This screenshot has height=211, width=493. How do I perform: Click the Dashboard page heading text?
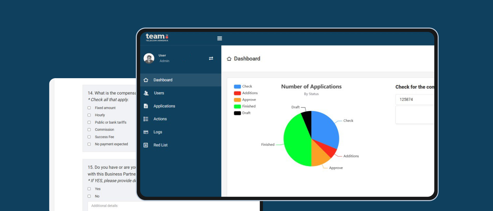click(x=247, y=59)
